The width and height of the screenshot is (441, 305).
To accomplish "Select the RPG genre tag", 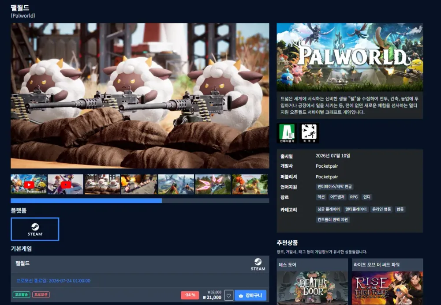I will click(354, 197).
